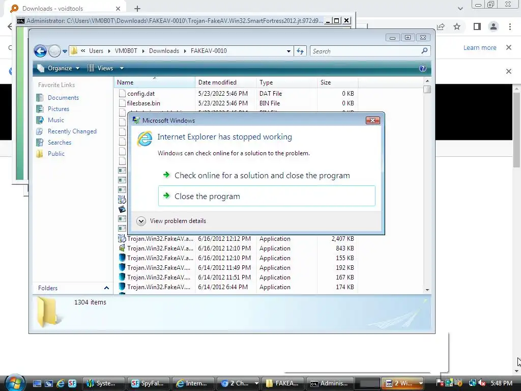
Task: Open a new Chrome tab with plus
Action: point(137,9)
